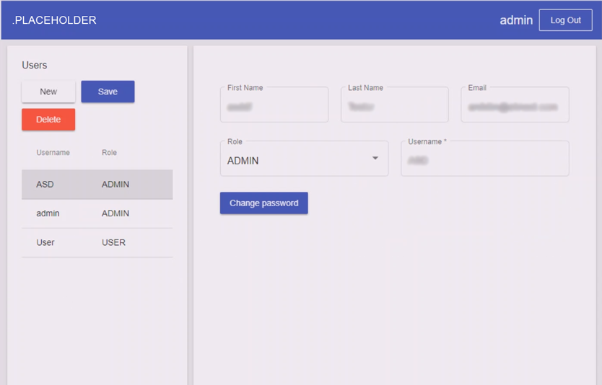Click the Username text field in form
The height and width of the screenshot is (385, 602).
(x=484, y=160)
